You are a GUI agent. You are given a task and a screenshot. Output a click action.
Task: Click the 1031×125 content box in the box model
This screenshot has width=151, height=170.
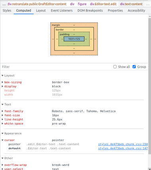[74, 39]
